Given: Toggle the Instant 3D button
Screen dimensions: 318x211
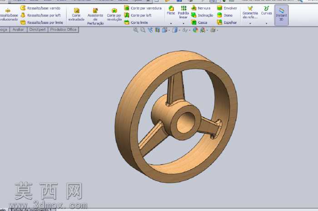Looking at the screenshot, I should (281, 15).
